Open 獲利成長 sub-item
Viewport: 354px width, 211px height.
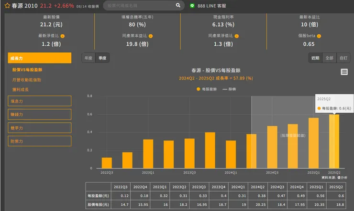pyautogui.click(x=20, y=90)
